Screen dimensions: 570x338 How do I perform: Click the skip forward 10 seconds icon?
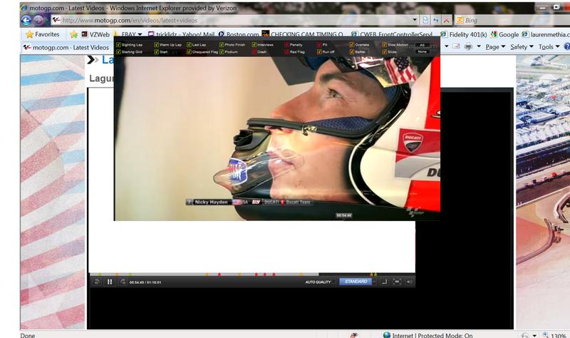coord(123,282)
